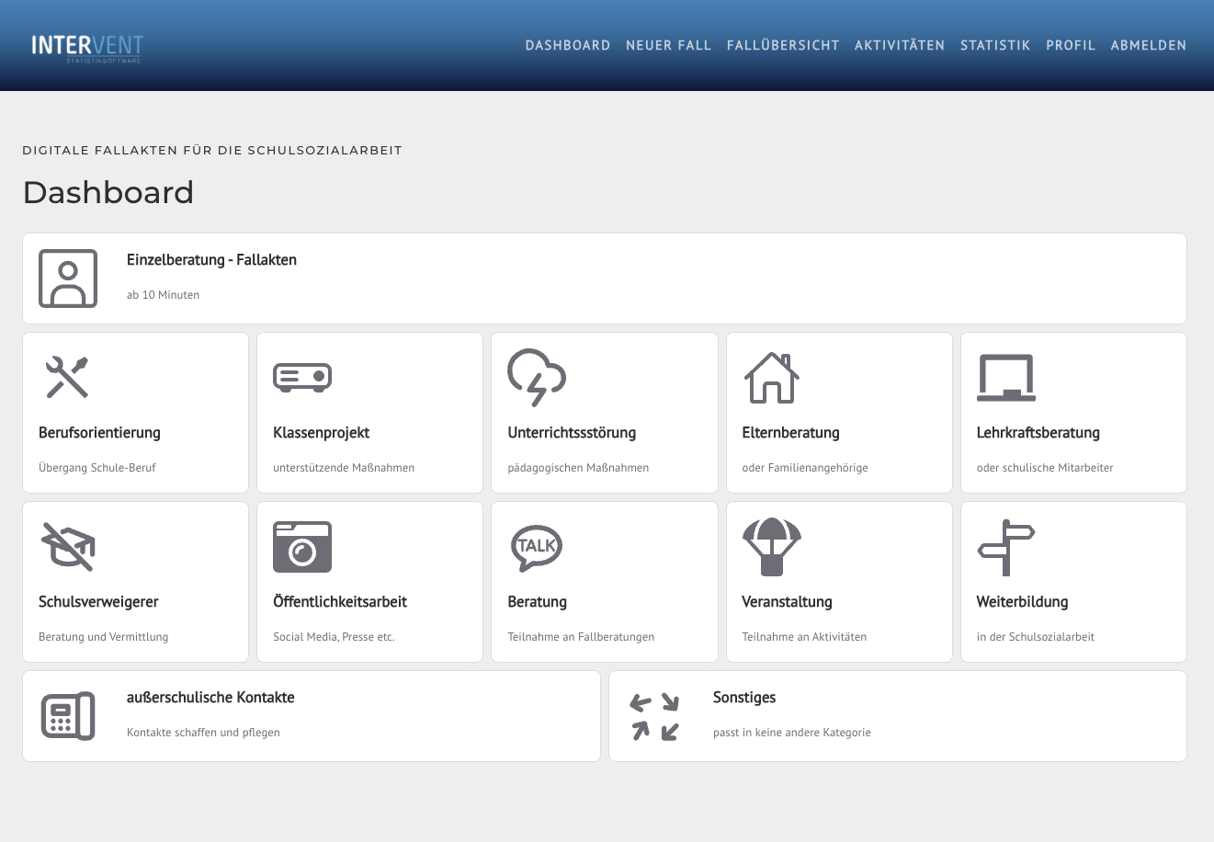Viewport: 1214px width, 842px height.
Task: Click the scattered arrows Sonstiges icon
Action: [x=654, y=716]
